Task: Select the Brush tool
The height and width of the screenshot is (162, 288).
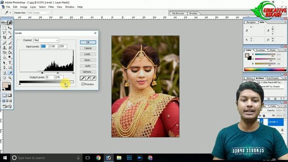Action: point(10,43)
